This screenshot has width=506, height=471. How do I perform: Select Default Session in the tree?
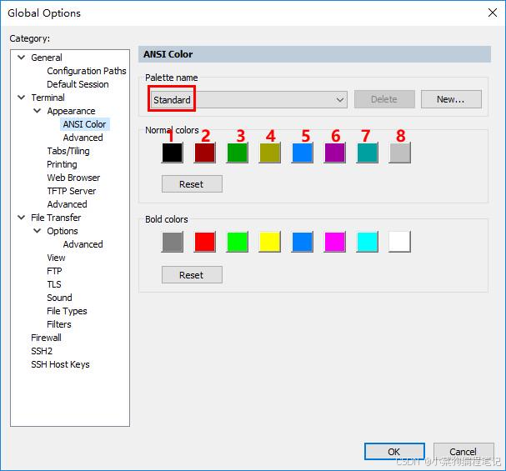point(78,84)
